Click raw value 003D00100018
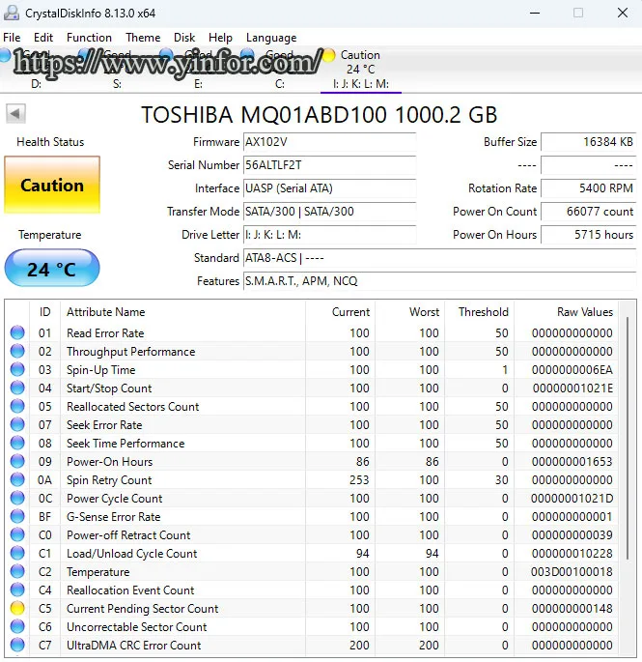The image size is (642, 662). 572,572
